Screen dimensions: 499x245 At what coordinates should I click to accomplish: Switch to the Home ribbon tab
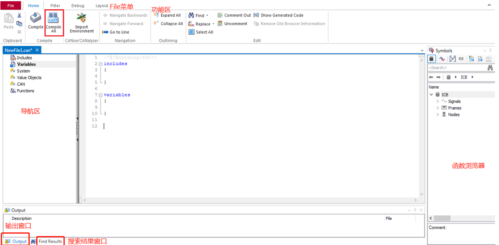[33, 6]
